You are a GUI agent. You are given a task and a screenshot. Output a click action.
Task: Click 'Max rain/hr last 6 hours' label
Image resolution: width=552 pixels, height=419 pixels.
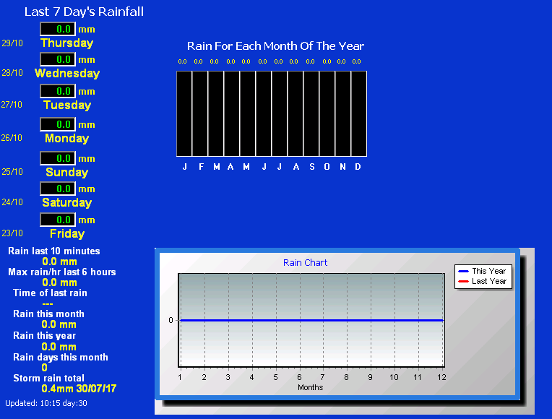point(62,272)
